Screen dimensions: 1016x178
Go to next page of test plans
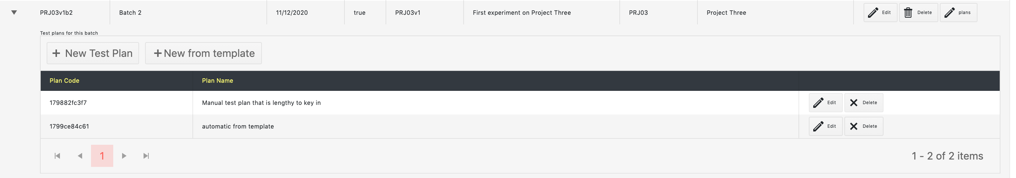125,156
